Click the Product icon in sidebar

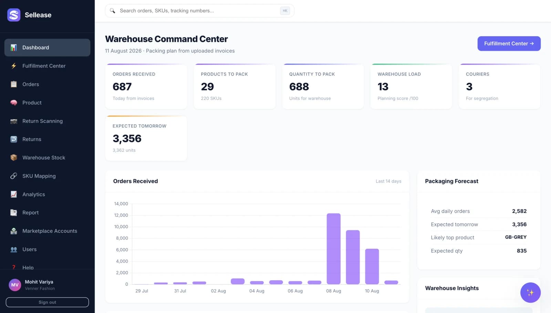coord(14,102)
